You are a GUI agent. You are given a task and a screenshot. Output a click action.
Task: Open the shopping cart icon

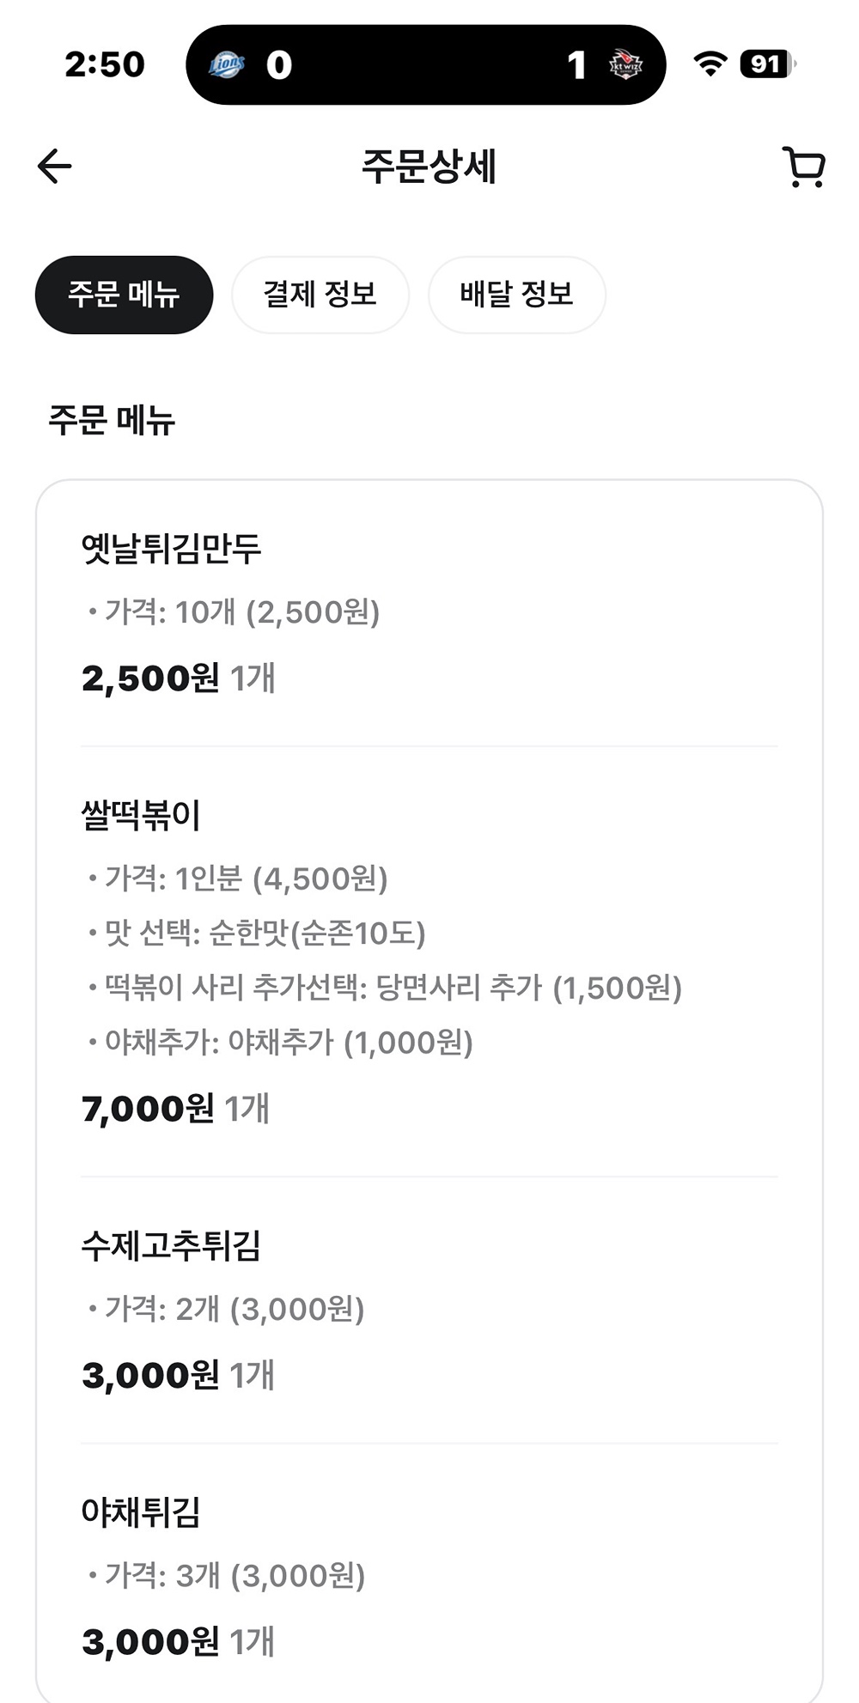[803, 167]
